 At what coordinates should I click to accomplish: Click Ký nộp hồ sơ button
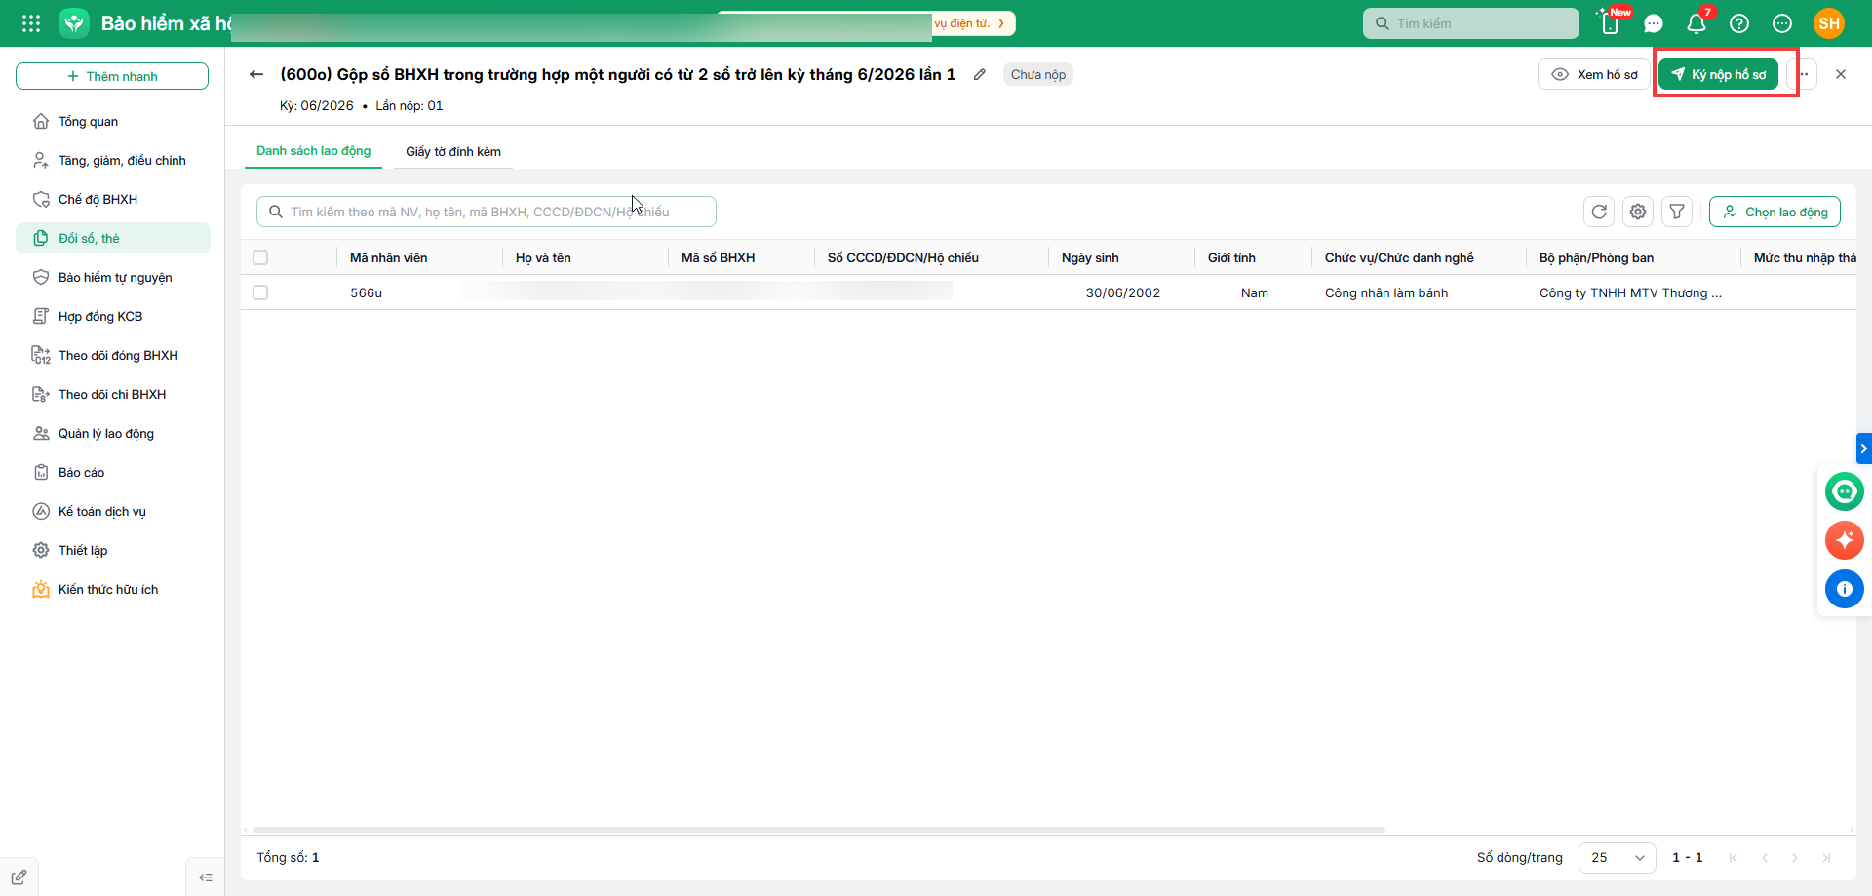click(x=1719, y=74)
